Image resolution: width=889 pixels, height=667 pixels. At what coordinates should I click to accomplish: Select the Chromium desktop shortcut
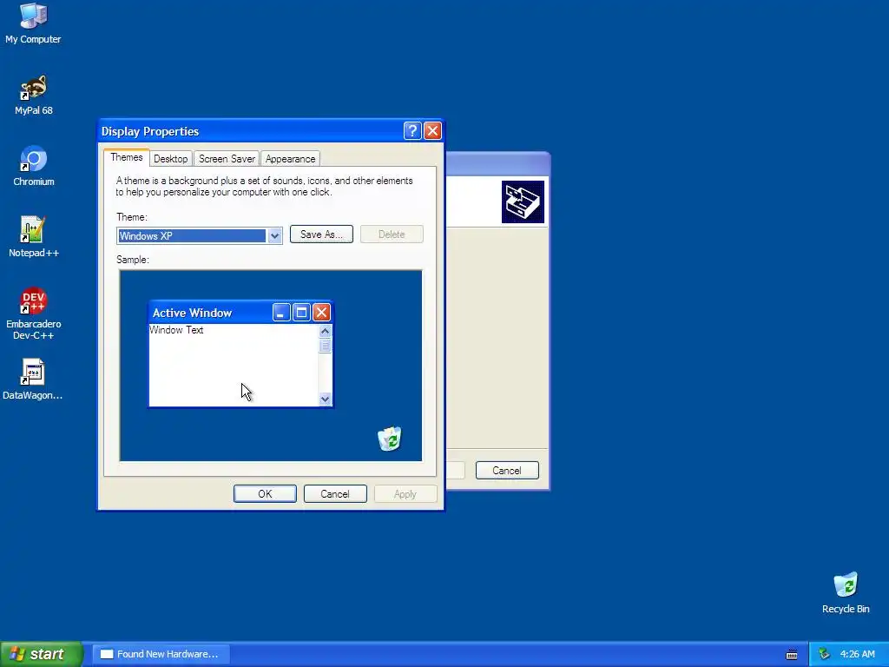click(34, 166)
